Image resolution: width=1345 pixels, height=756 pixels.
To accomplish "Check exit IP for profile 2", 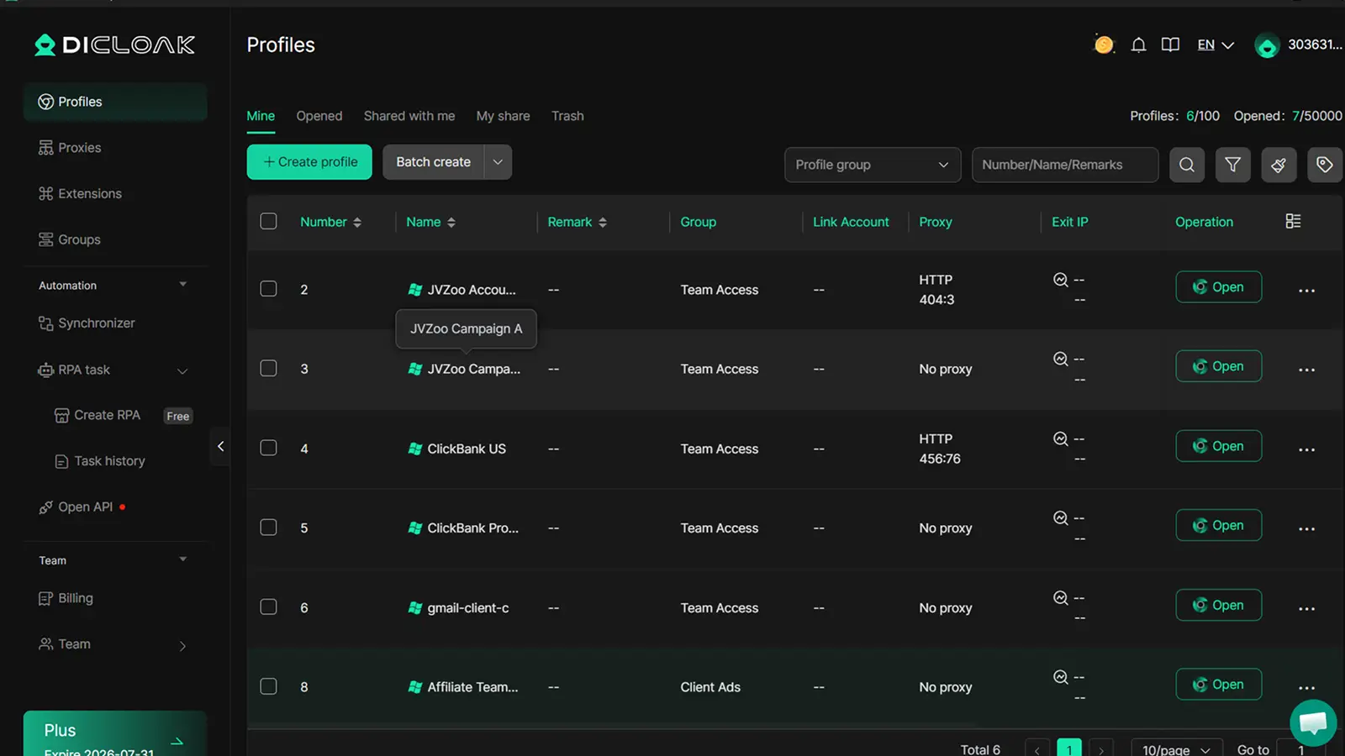I will [x=1061, y=280].
